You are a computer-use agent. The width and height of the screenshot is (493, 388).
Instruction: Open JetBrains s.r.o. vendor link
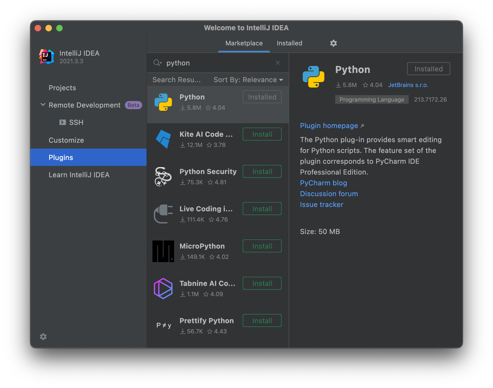[x=408, y=85]
